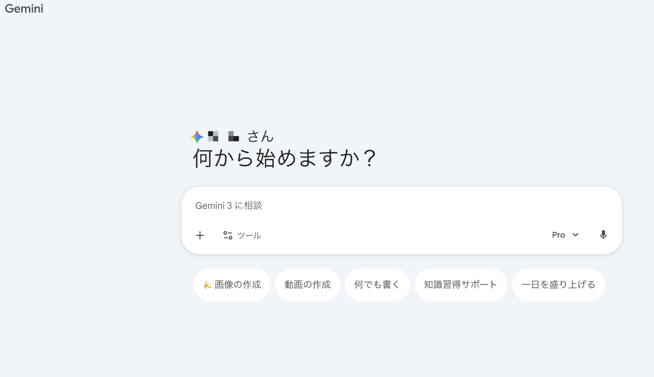Select the 画像の作成 suggestion chip
654x377 pixels.
point(232,284)
